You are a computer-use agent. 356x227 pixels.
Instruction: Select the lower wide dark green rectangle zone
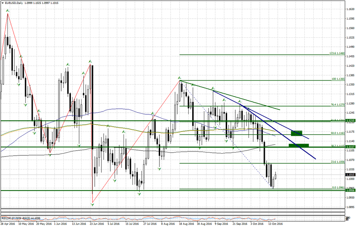[299, 145]
